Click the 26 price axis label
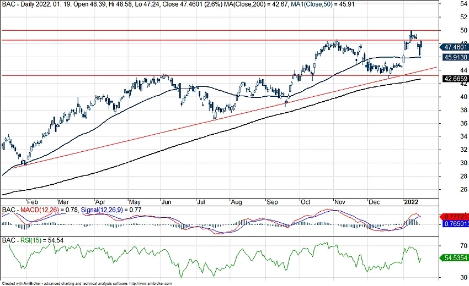 (463, 189)
